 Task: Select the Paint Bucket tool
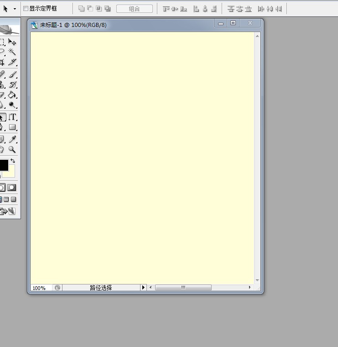tap(12, 95)
